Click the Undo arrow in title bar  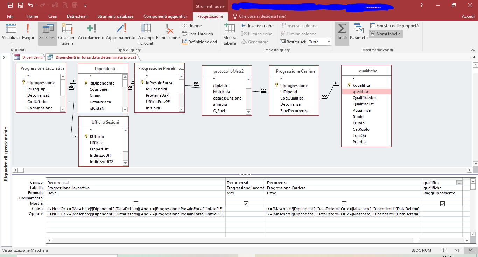[30, 5]
